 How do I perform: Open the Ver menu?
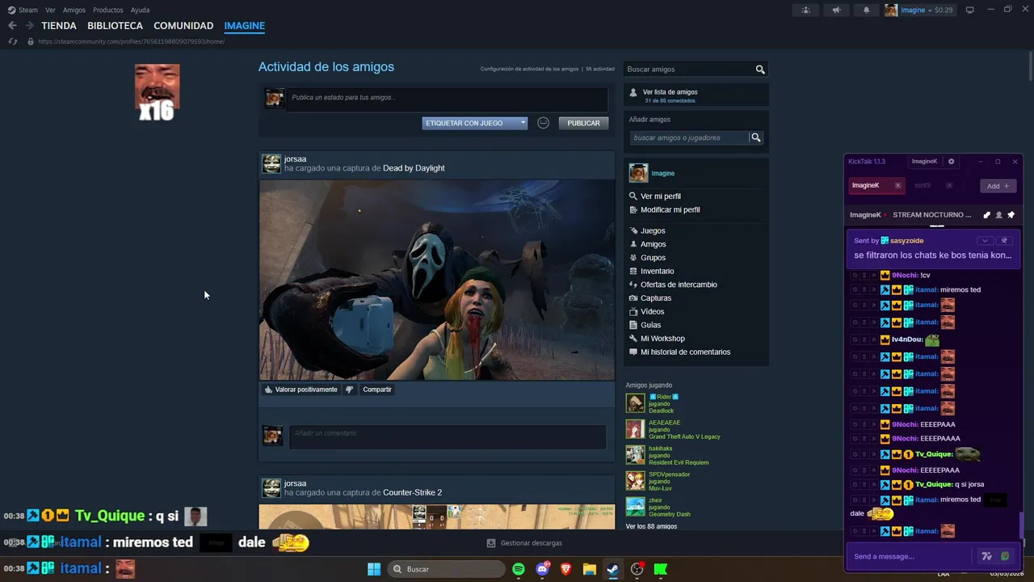50,10
